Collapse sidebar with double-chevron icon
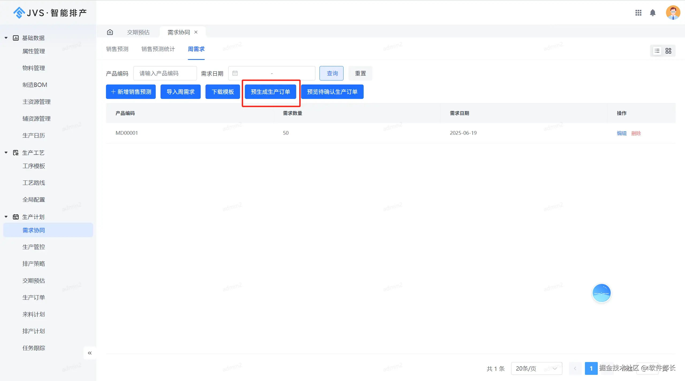This screenshot has width=685, height=381. (90, 353)
